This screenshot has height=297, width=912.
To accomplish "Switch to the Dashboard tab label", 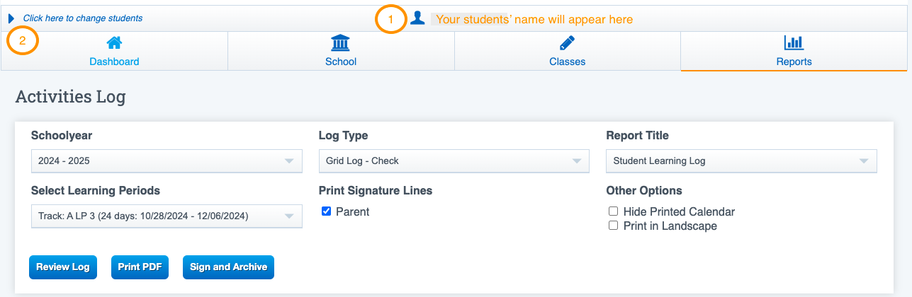I will click(x=114, y=62).
